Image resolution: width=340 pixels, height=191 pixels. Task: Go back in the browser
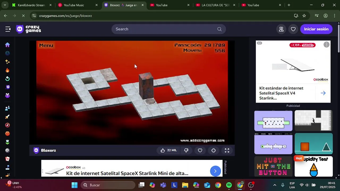click(6, 16)
